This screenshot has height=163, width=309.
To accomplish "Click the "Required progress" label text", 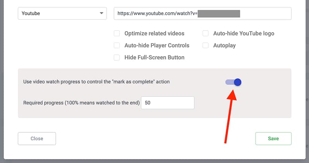I will [x=81, y=103].
